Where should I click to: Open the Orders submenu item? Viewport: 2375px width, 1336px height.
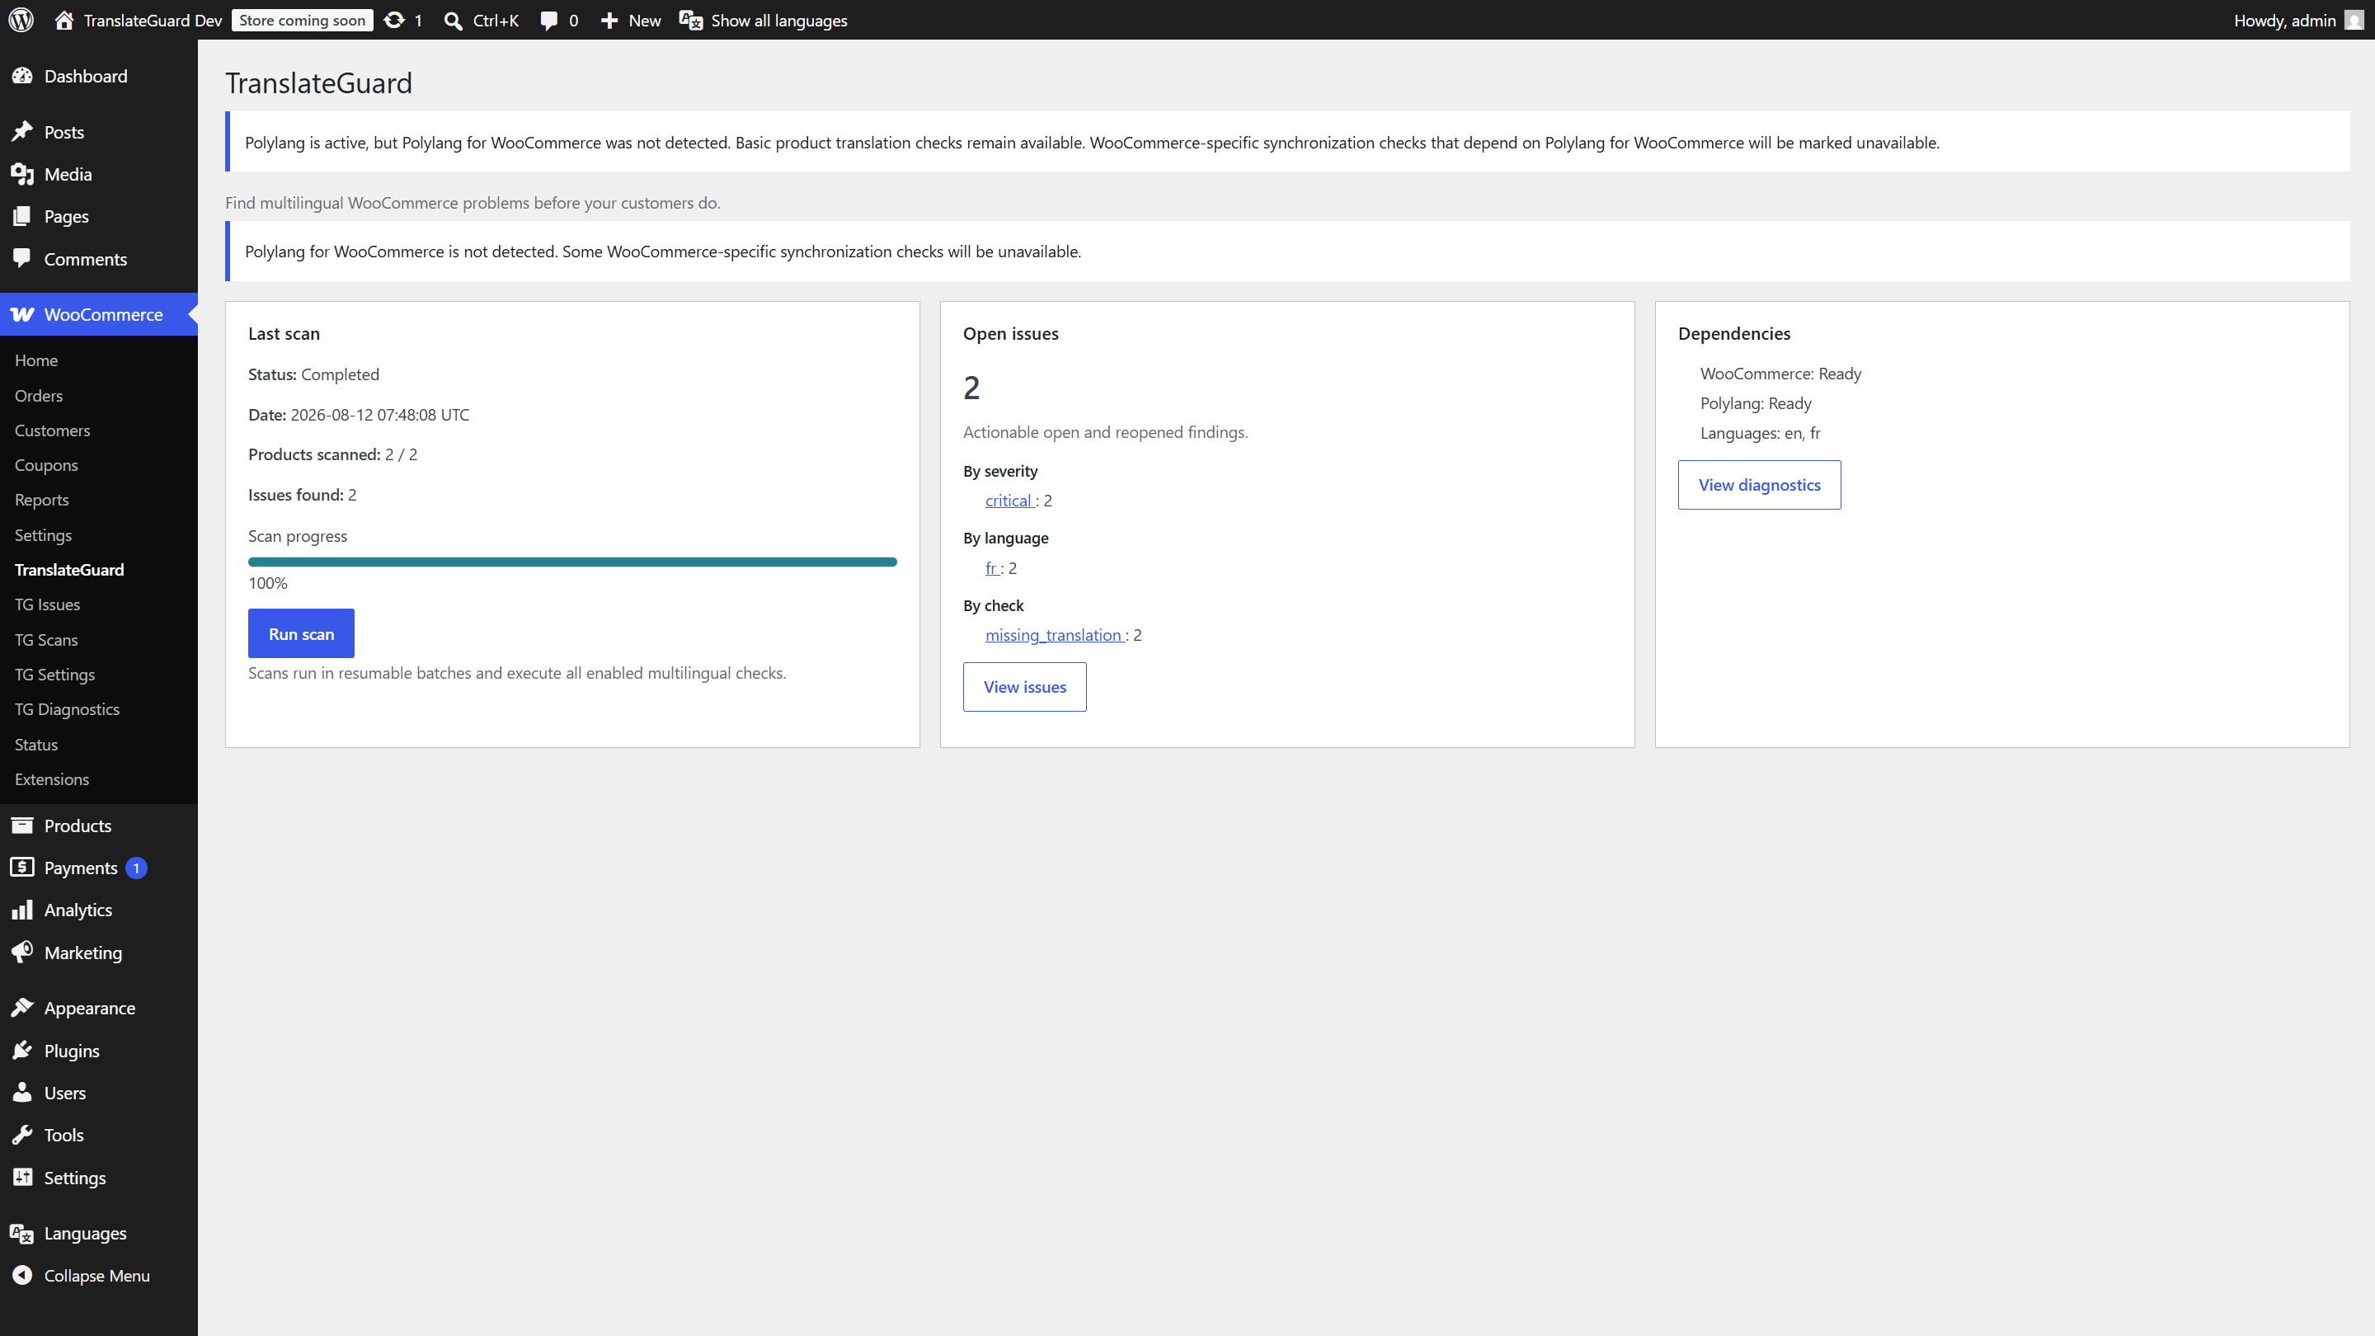(x=39, y=396)
